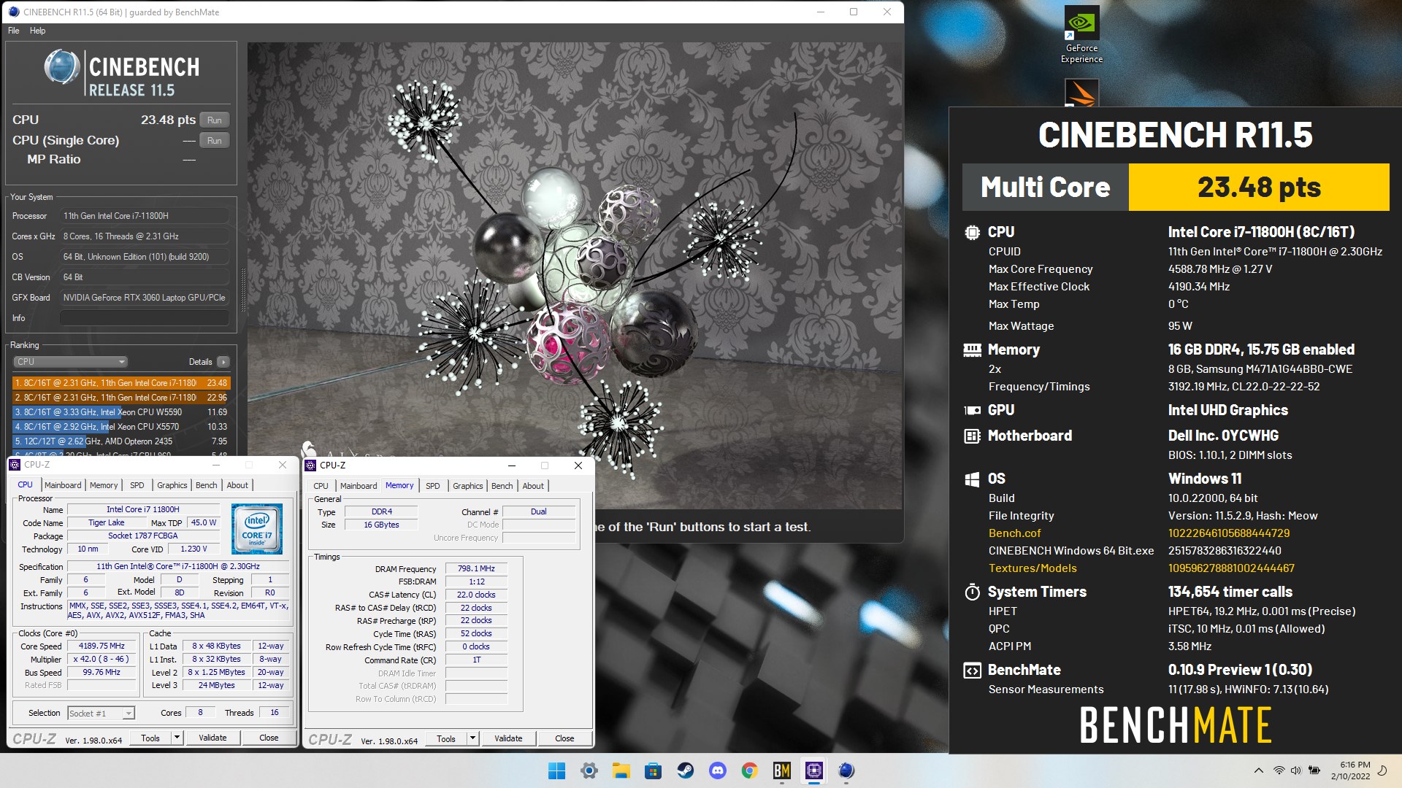Screen dimensions: 1402x788
Task: Click the Cinebench globe logo
Action: click(62, 67)
